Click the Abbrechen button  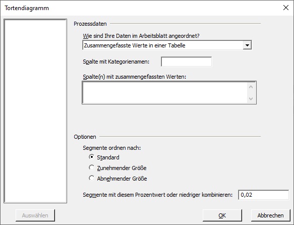270,215
